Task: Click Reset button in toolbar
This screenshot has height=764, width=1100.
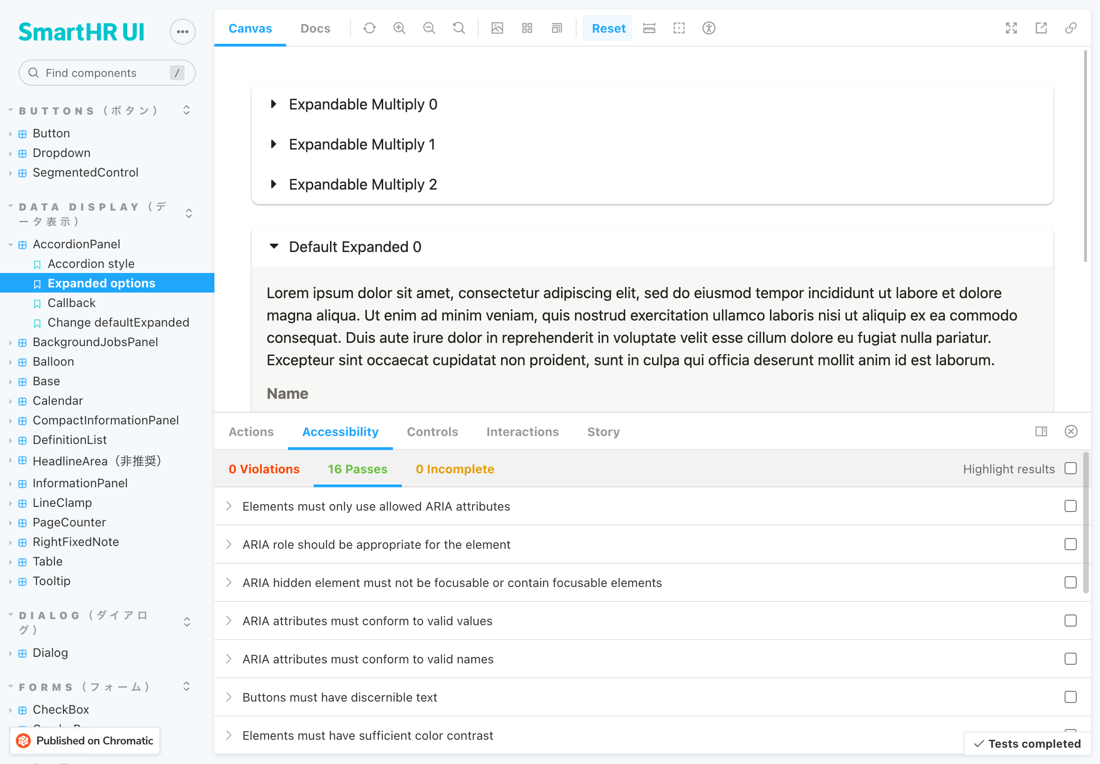Action: (x=609, y=27)
